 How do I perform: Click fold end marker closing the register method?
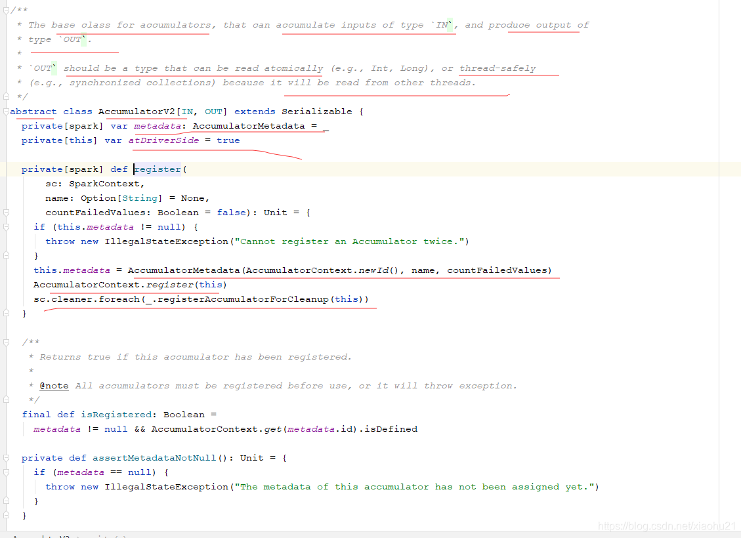(6, 313)
